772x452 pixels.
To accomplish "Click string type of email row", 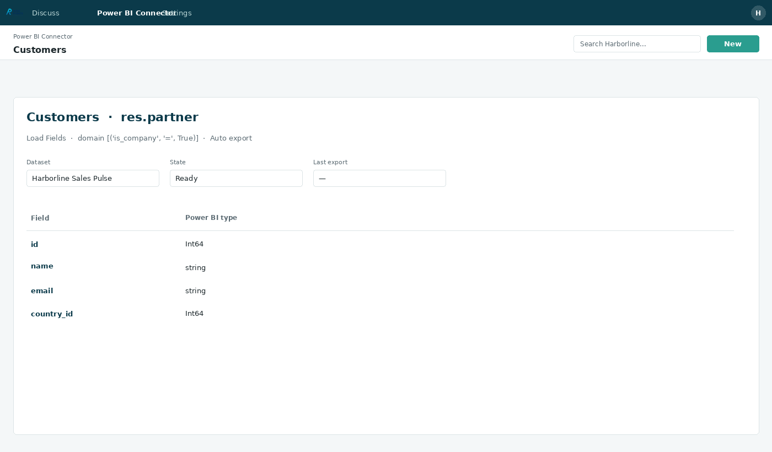I will pos(195,290).
